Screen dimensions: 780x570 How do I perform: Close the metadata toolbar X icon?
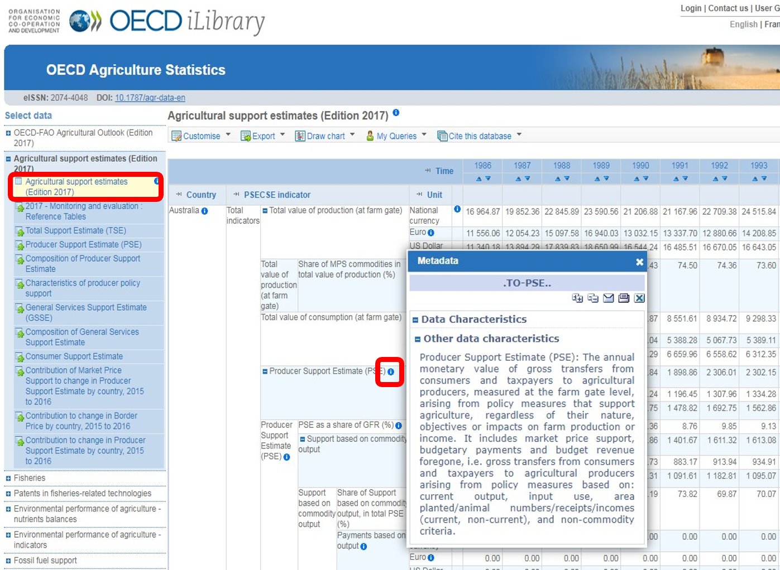pos(639,298)
